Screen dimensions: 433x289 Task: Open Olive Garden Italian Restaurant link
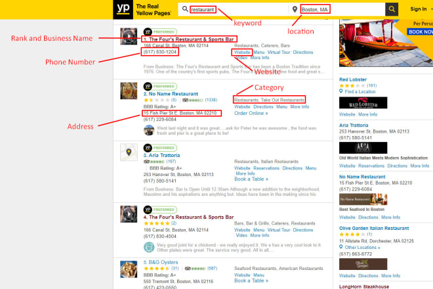[374, 228]
